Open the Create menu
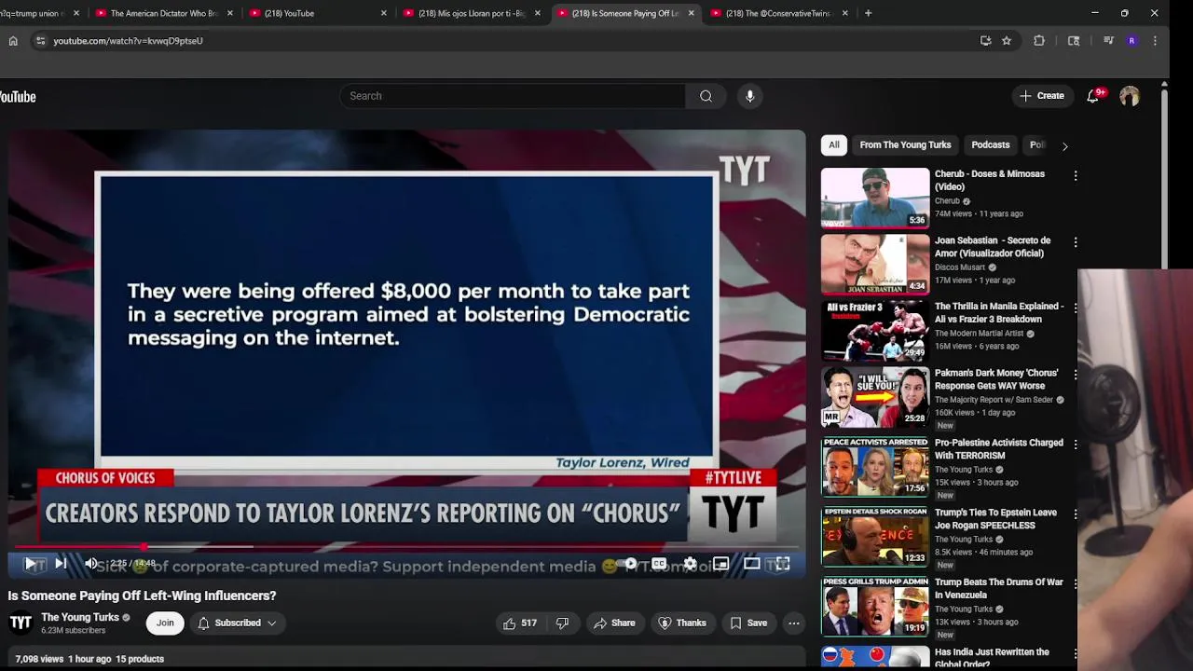 [1042, 96]
